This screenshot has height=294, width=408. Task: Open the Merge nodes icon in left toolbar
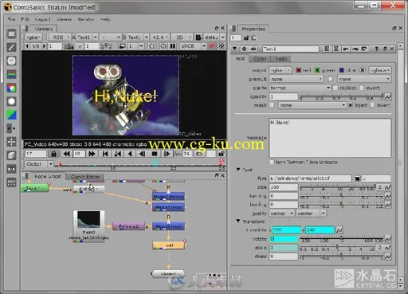pyautogui.click(x=11, y=128)
